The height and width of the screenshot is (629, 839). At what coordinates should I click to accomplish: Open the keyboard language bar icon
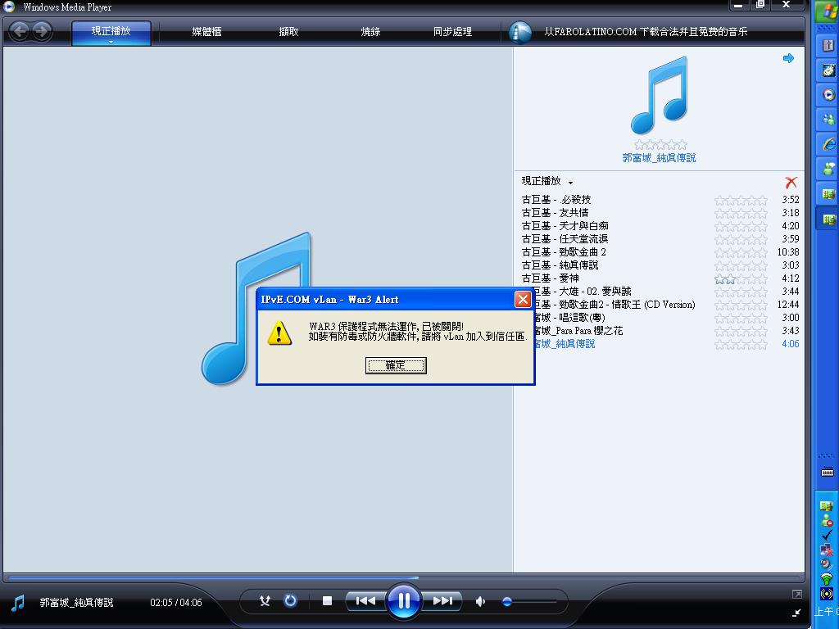click(828, 472)
